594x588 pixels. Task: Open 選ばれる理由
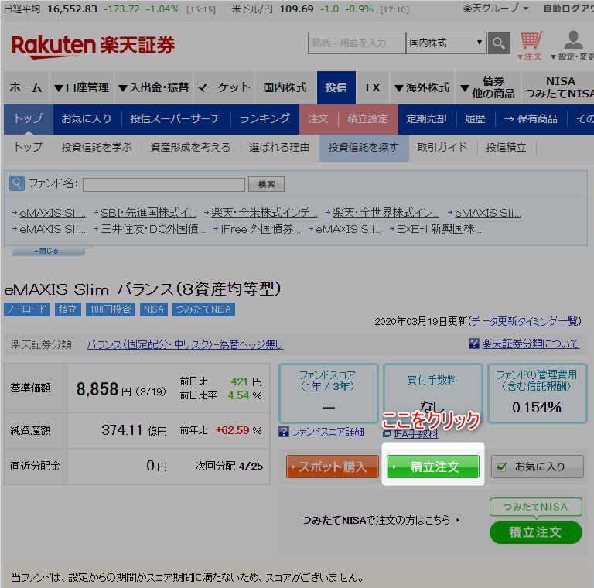[279, 147]
